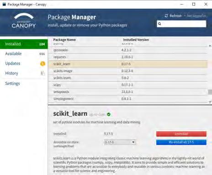Click the magnifier icon in the search box
This screenshot has width=212, height=175.
tap(159, 24)
